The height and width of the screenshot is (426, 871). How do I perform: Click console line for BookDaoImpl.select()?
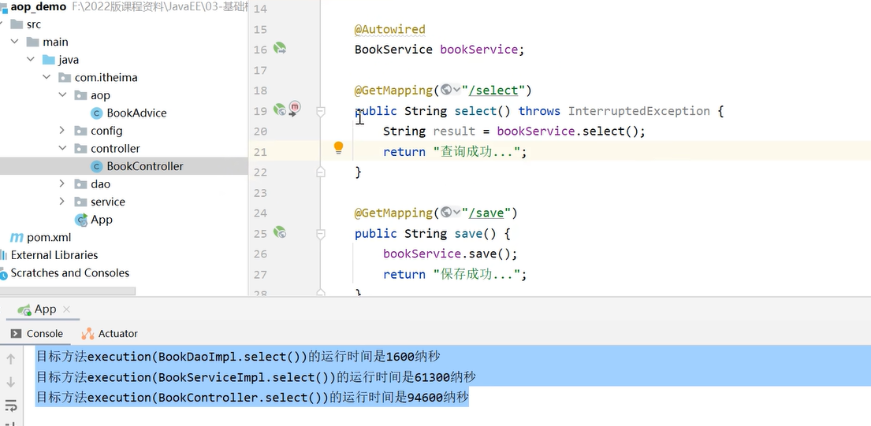point(238,357)
